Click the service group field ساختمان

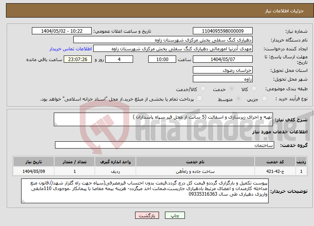165,145
